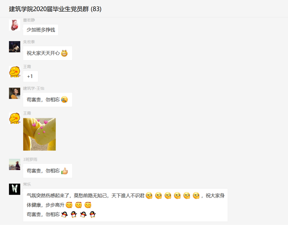
Task: Click the sender name 3班罗雨
Action: (30, 160)
